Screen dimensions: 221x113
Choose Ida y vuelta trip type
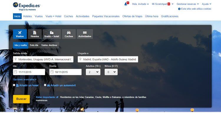click(21, 45)
